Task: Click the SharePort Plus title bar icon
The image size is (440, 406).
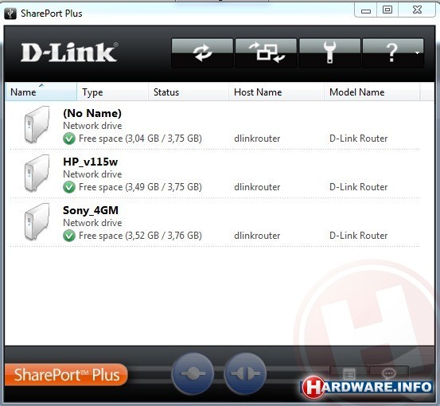Action: tap(10, 14)
